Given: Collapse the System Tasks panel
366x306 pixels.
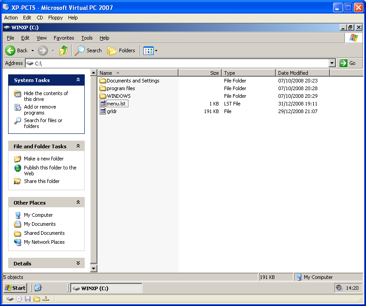Looking at the screenshot, I should pos(78,80).
